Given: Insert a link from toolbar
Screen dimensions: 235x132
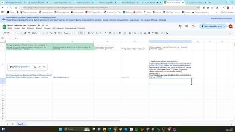Looking at the screenshot, I should pyautogui.click(x=141, y=33).
